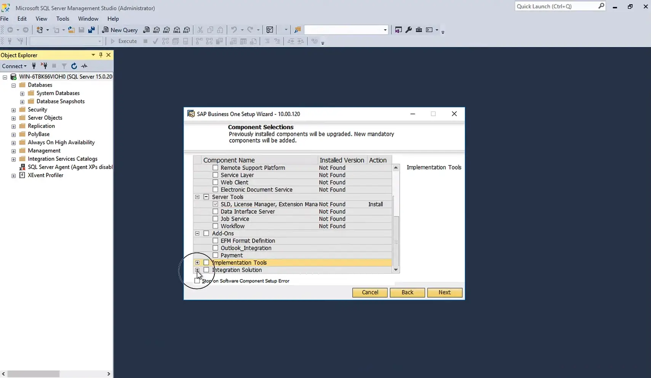Click the Installed Version column header
Screen dimensions: 651x378
tap(342, 160)
